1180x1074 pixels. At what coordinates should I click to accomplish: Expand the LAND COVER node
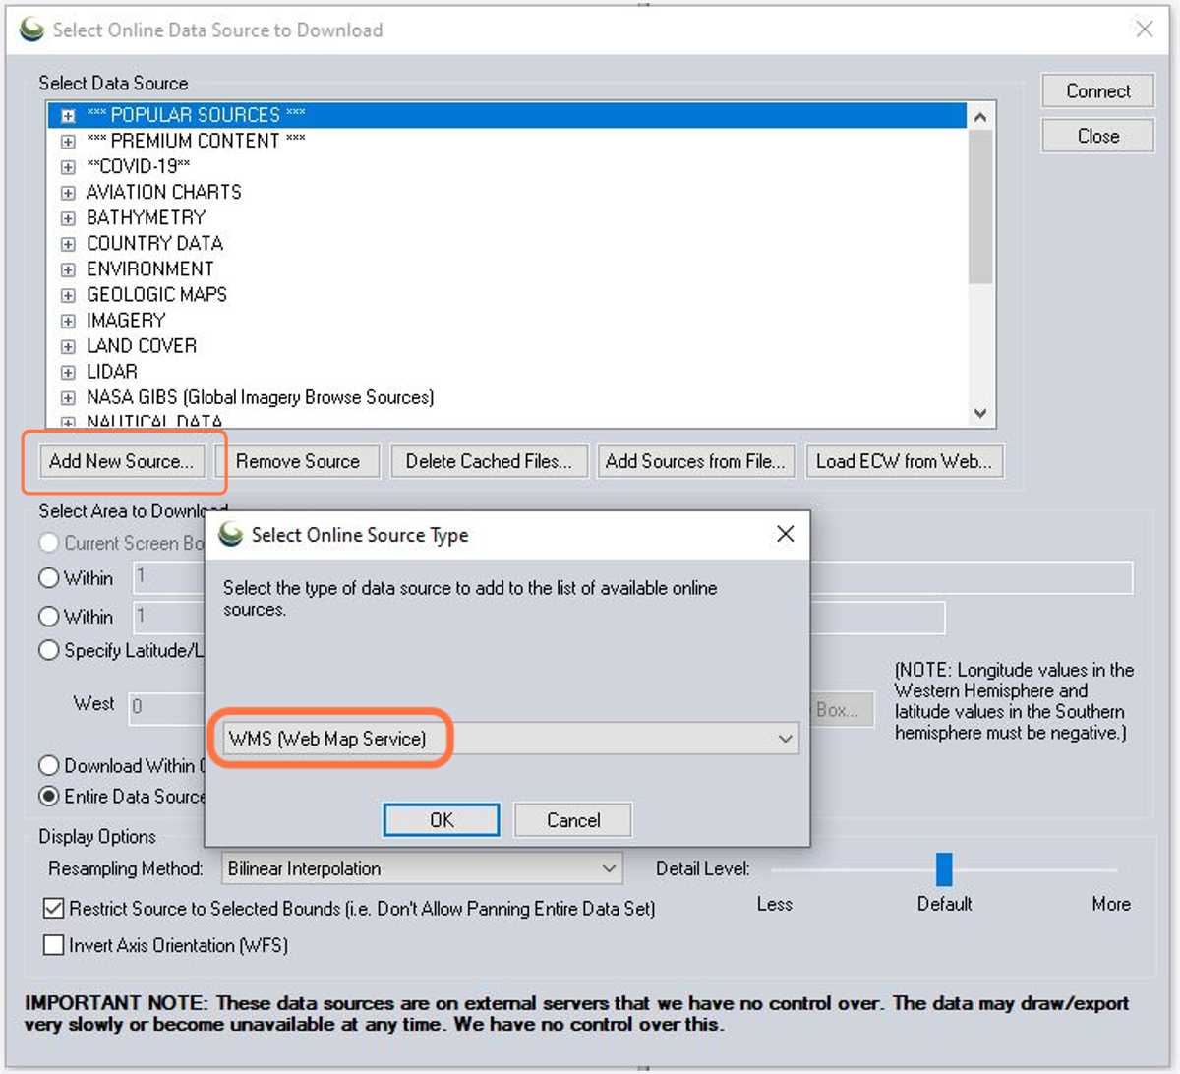(x=68, y=346)
